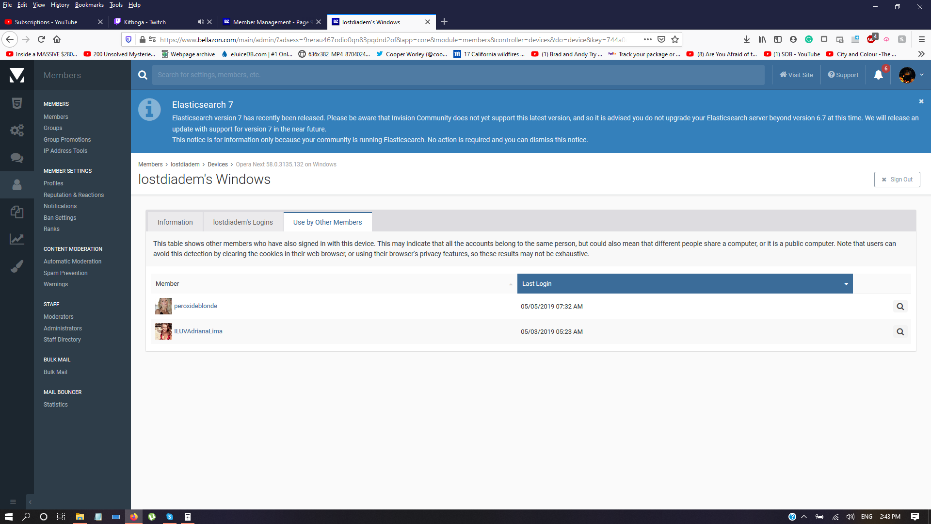Viewport: 931px width, 524px height.
Task: Open the System gears icon in the sidebar
Action: click(17, 130)
